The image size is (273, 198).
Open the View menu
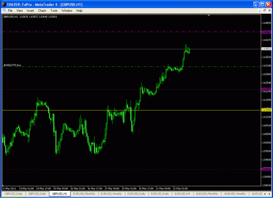point(20,10)
